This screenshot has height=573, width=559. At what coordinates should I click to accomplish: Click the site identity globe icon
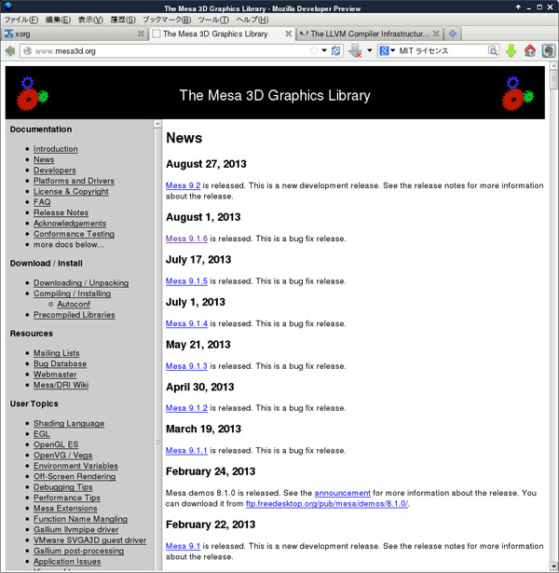pyautogui.click(x=27, y=51)
